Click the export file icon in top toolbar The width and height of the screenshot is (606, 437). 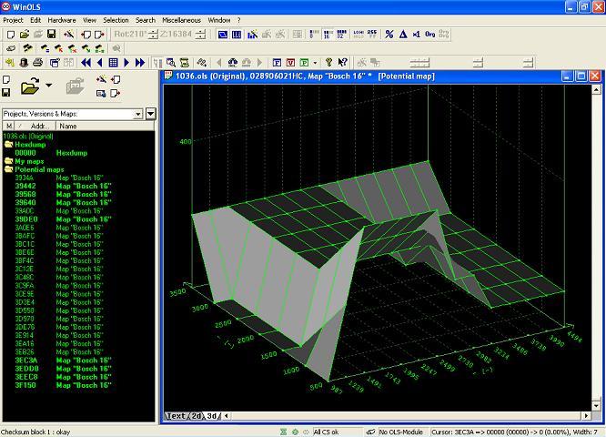point(99,35)
